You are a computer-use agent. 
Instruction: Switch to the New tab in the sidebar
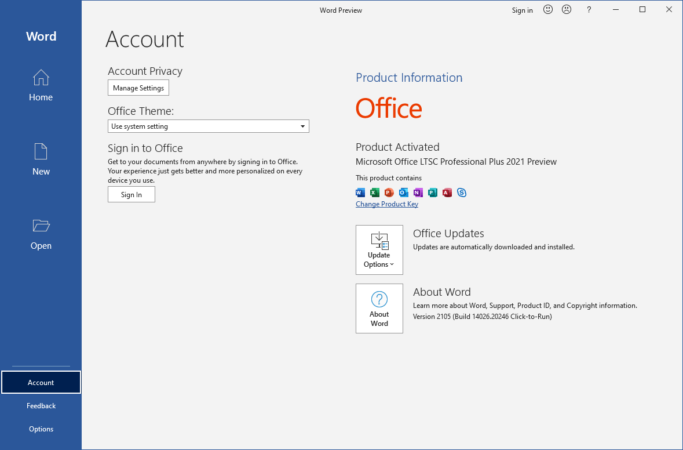pyautogui.click(x=41, y=159)
